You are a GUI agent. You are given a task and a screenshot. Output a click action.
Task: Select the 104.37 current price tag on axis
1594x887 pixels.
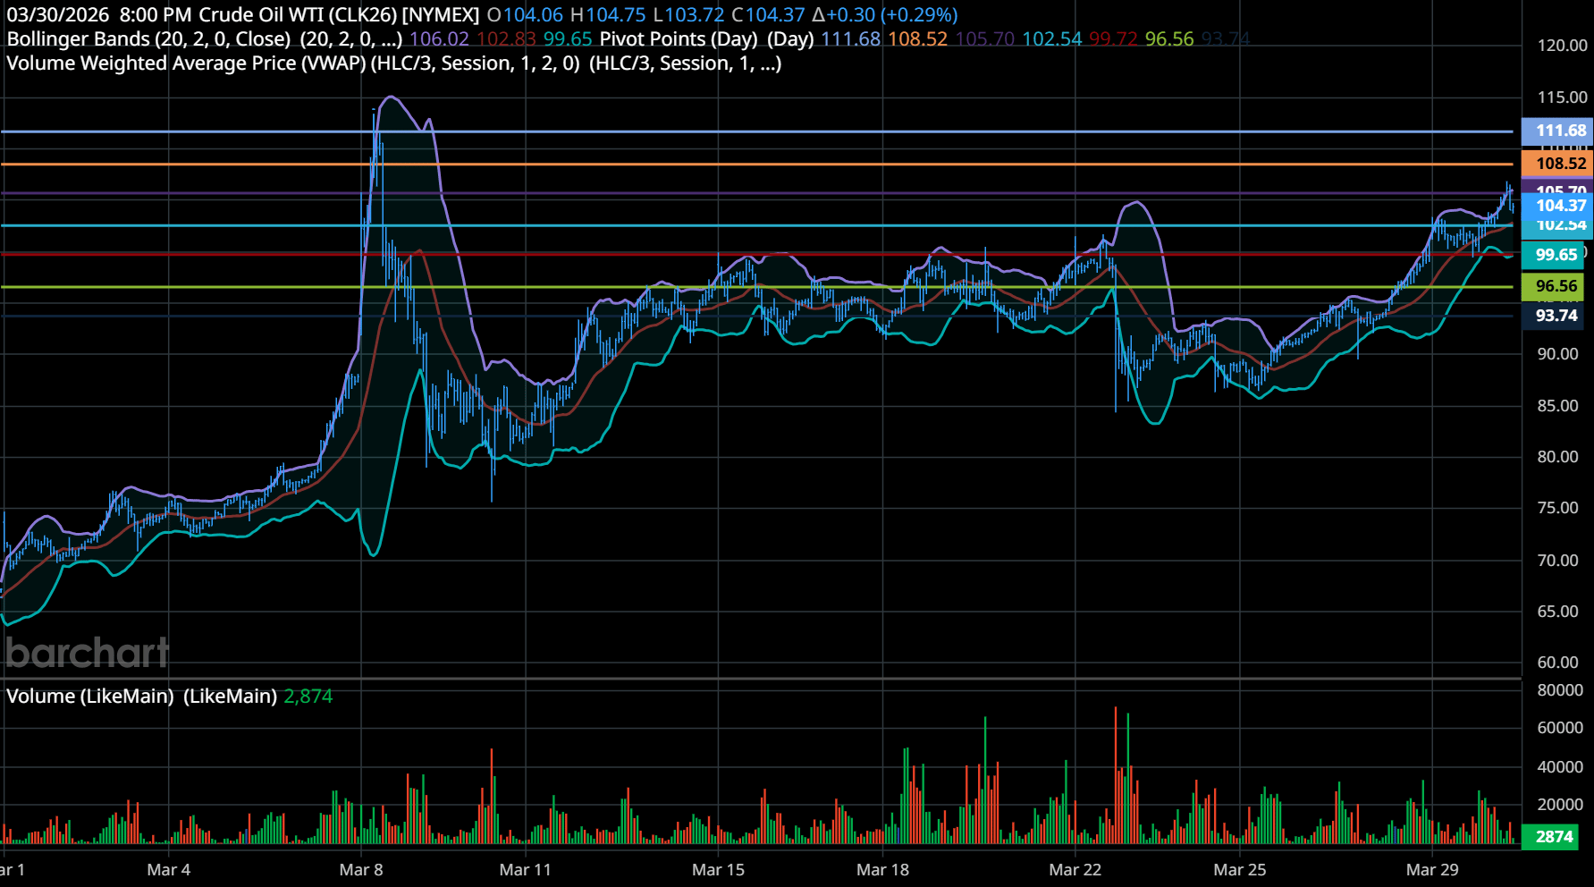(1560, 206)
